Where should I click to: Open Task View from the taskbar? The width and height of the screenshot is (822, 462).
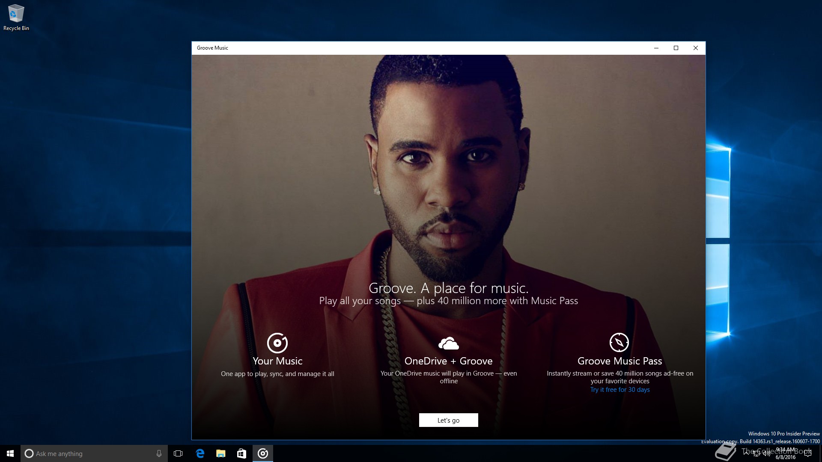[178, 453]
